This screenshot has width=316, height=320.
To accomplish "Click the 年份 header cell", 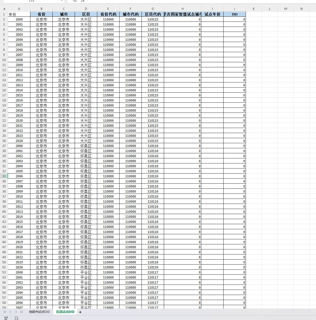I will click(19, 14).
